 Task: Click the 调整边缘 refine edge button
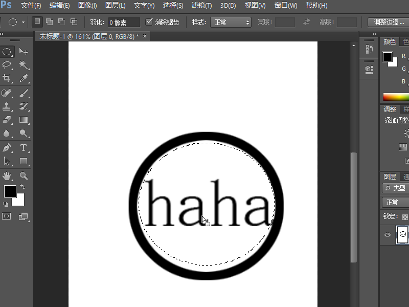pos(388,23)
